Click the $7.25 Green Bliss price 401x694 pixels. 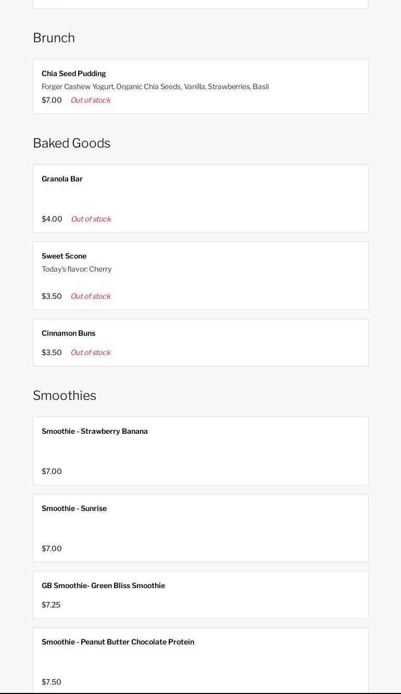click(51, 605)
